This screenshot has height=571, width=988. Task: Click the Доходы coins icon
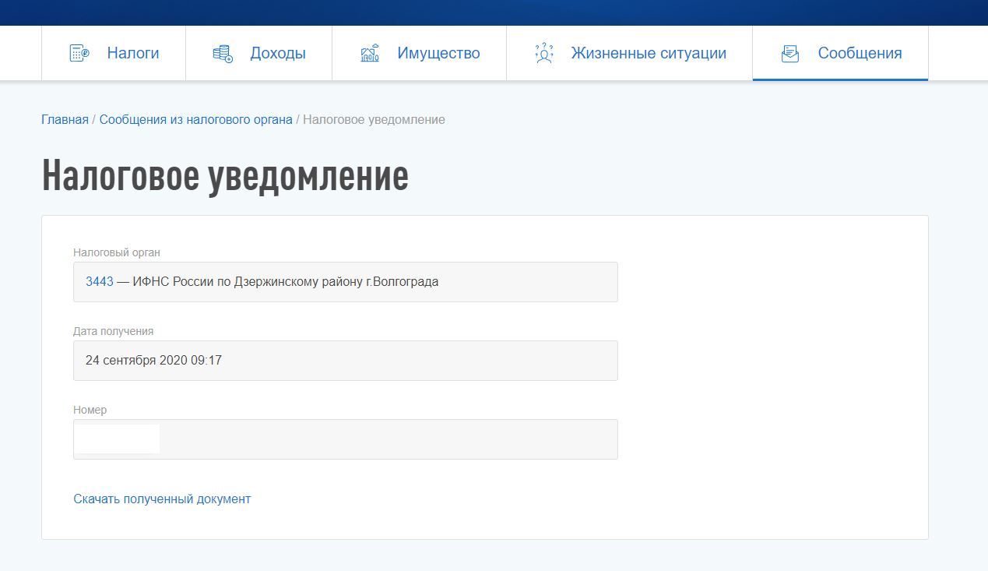(x=222, y=52)
